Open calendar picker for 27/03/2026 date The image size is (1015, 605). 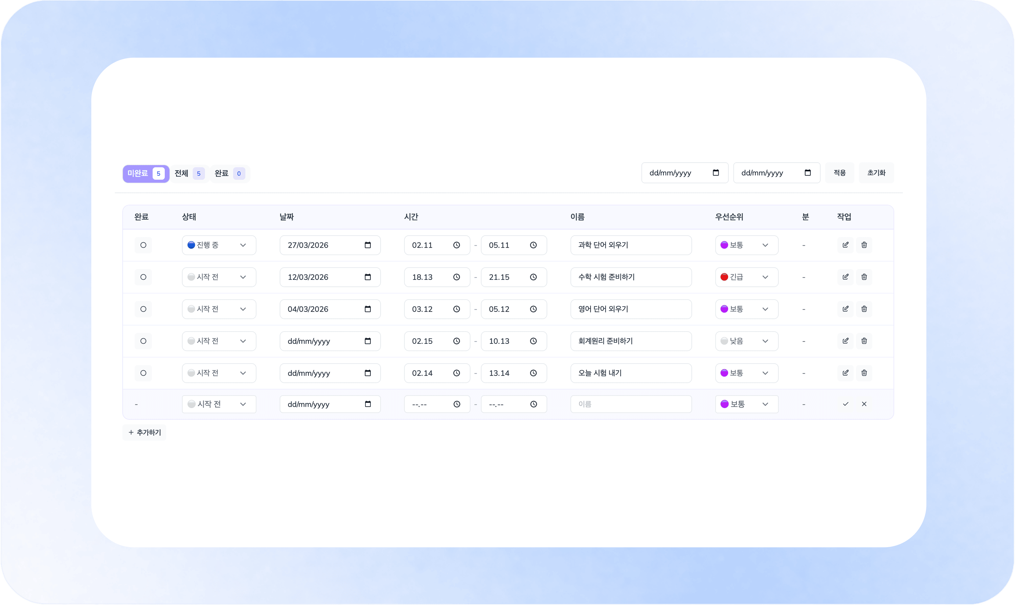[368, 245]
